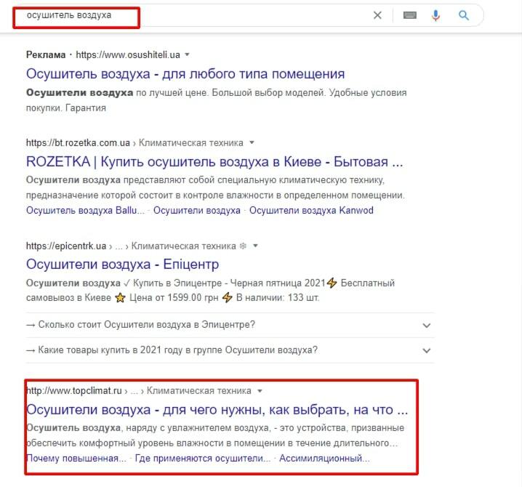Screen dimensions: 522x487
Task: Follow middle Rozetka sitelink "Осушители воздуха"
Action: (197, 210)
